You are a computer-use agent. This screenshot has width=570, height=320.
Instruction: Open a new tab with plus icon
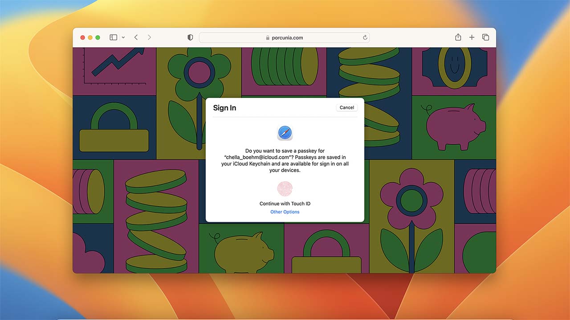point(472,37)
